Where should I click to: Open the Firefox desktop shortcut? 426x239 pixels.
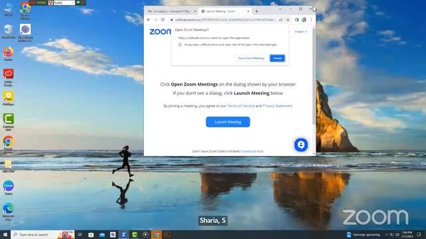pos(9,54)
